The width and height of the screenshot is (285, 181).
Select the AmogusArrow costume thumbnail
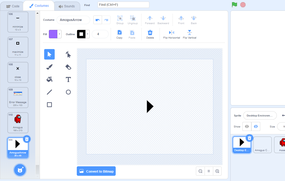18,148
